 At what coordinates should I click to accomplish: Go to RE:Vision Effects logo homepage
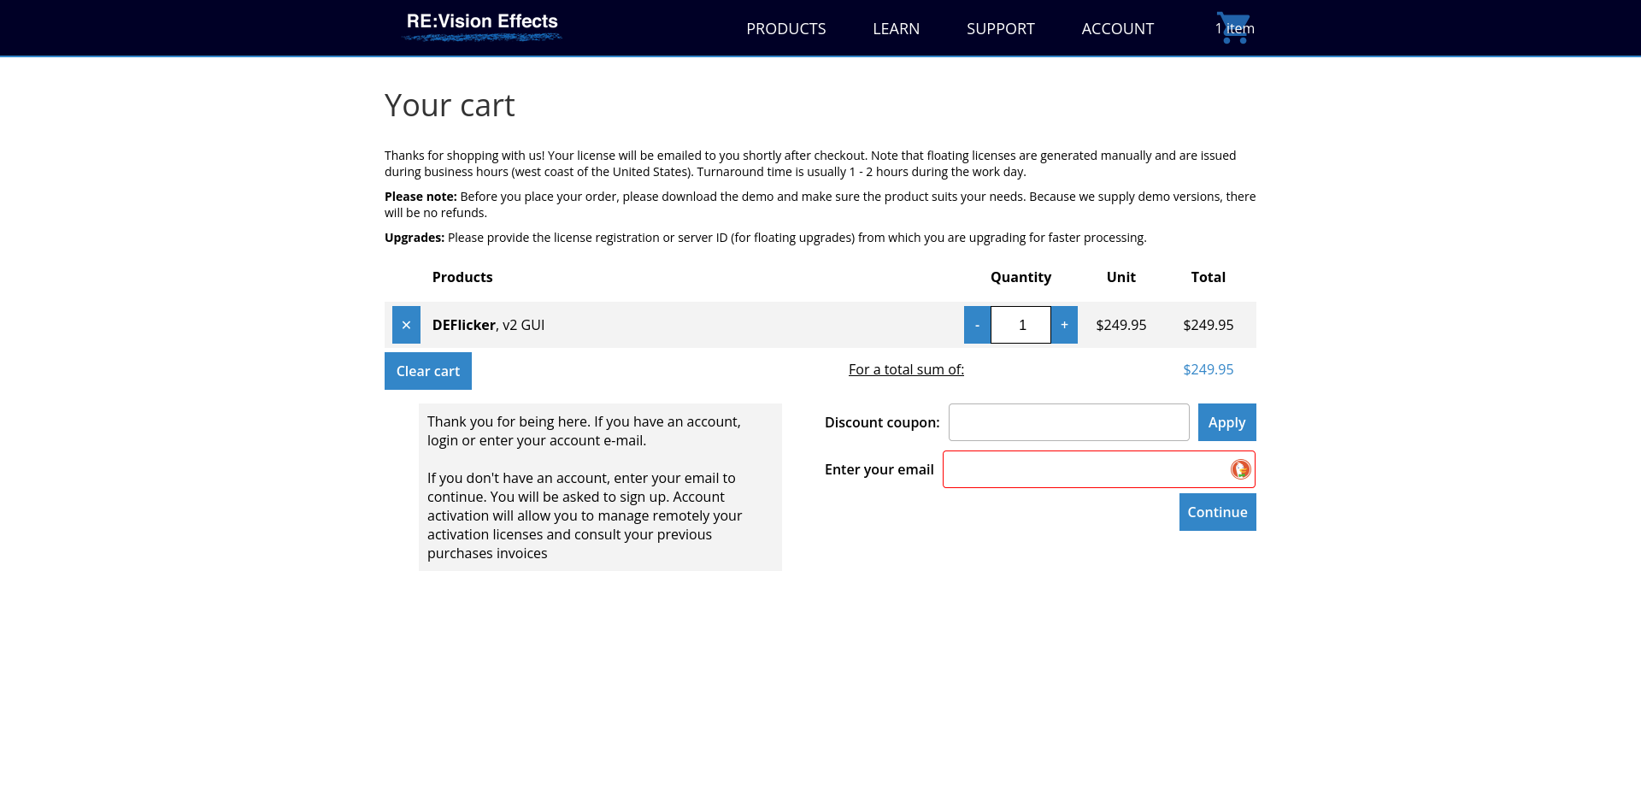point(482,26)
